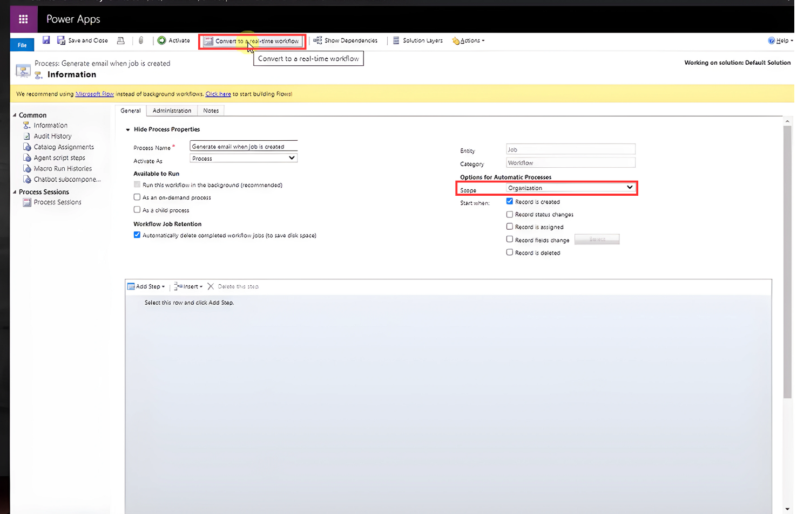Click Convert to a real-time workflow
This screenshot has width=797, height=514.
[252, 41]
